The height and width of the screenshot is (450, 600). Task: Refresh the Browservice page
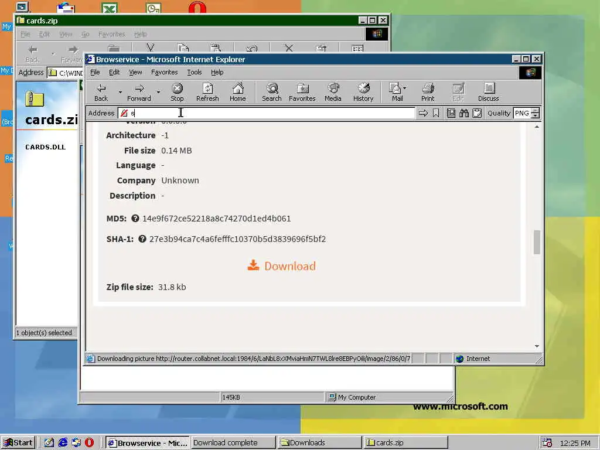pyautogui.click(x=207, y=93)
